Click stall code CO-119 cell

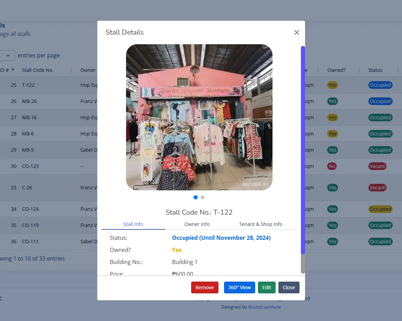click(30, 225)
